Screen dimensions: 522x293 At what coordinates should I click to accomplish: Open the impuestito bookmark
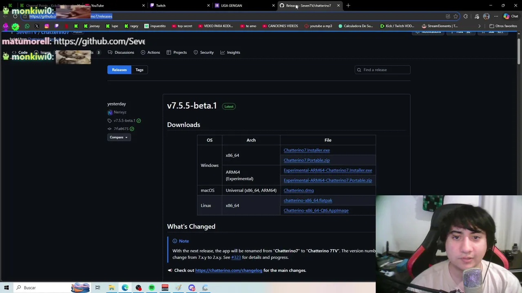tap(155, 26)
